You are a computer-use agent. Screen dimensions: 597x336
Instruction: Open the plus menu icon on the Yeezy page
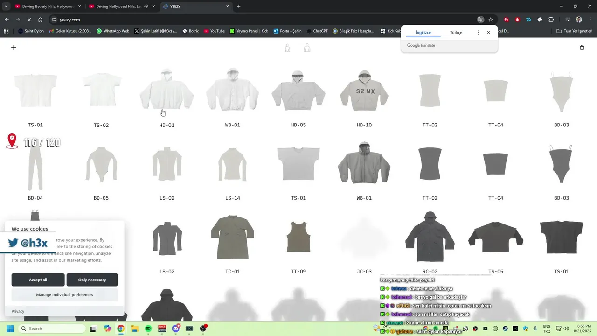[x=14, y=48]
